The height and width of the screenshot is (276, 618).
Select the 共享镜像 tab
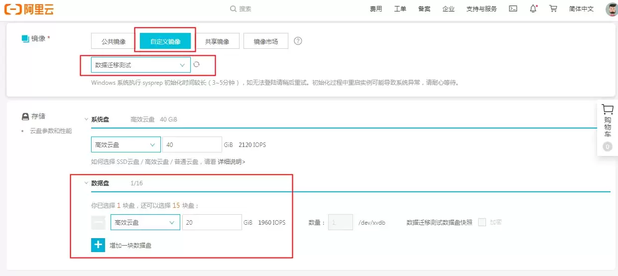click(217, 41)
